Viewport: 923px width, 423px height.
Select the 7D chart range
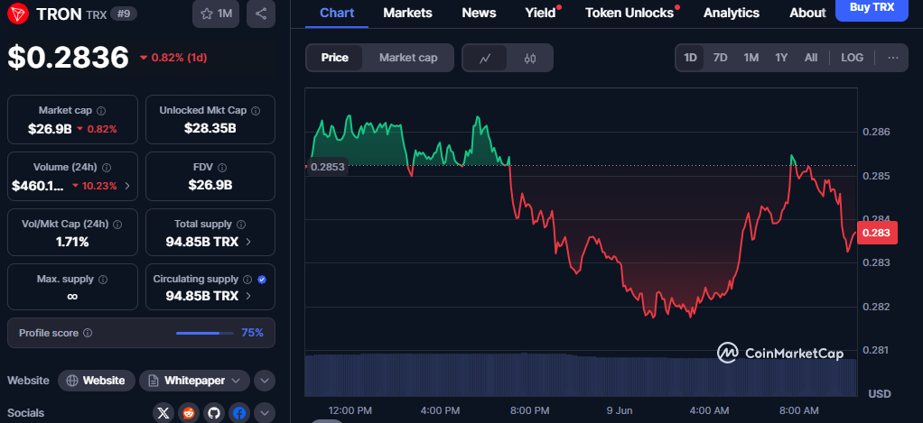[720, 58]
